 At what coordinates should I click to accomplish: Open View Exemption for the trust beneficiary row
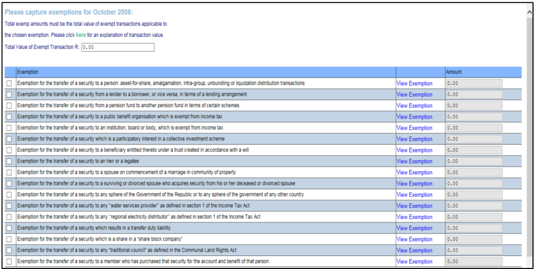coord(414,150)
